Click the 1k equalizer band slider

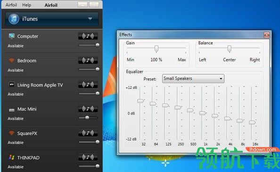[203, 113]
